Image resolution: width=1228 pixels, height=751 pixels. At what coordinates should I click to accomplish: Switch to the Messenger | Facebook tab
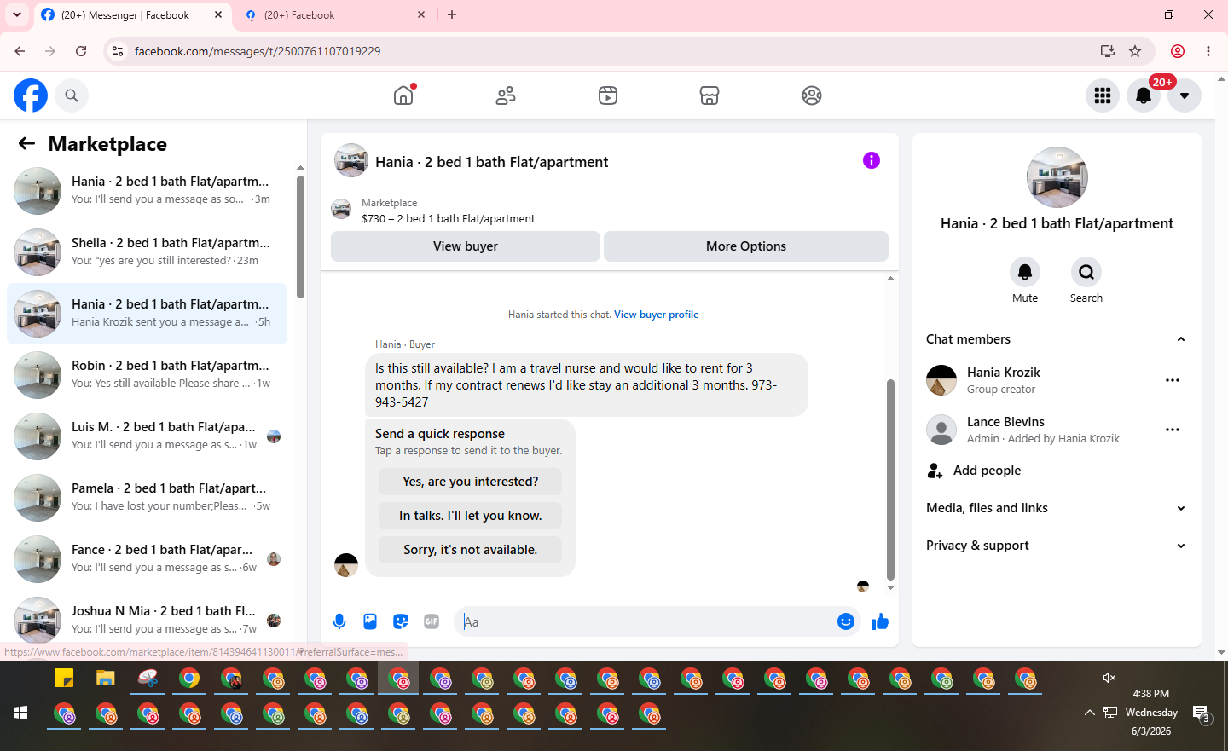(x=132, y=15)
